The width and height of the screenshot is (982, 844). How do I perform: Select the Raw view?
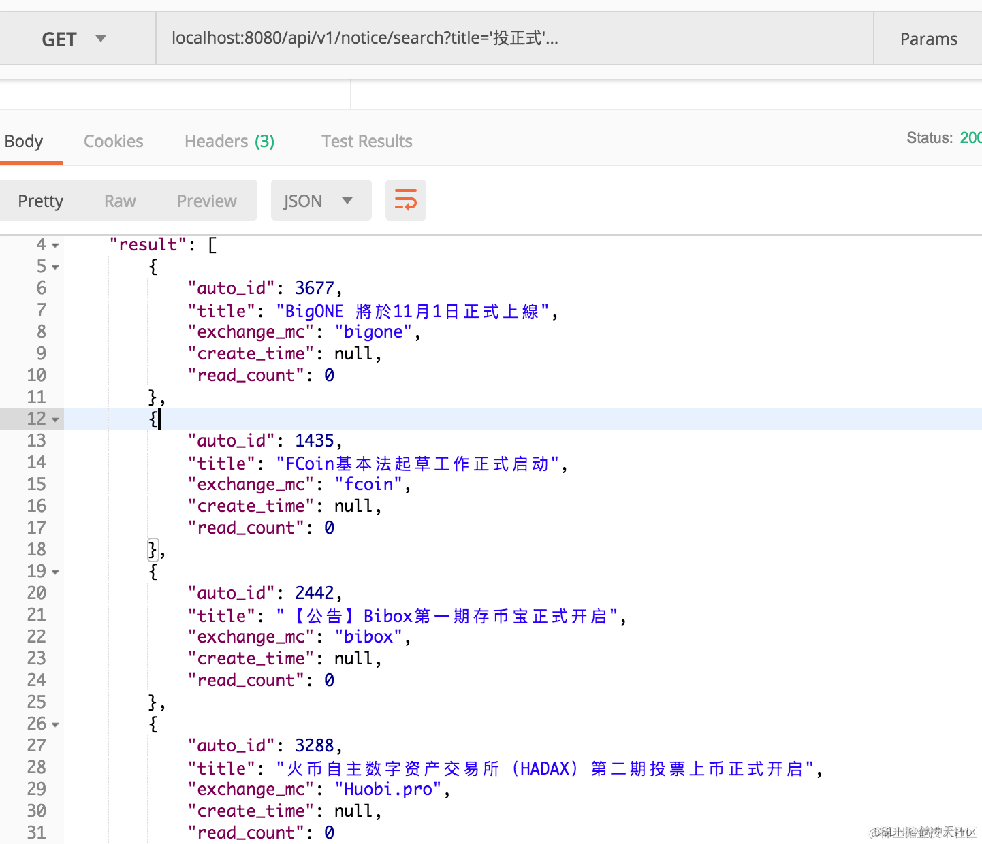click(120, 201)
